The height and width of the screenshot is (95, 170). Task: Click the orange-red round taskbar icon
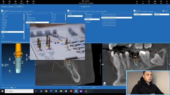pyautogui.click(x=71, y=91)
